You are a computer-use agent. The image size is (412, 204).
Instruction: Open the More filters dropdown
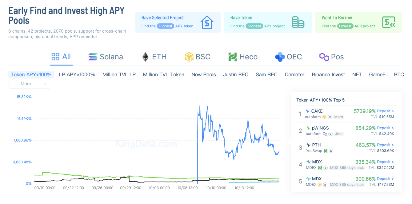(30, 84)
